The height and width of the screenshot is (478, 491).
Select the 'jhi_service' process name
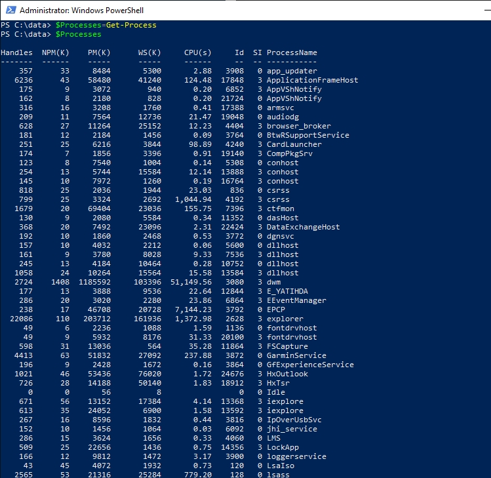tap(292, 429)
